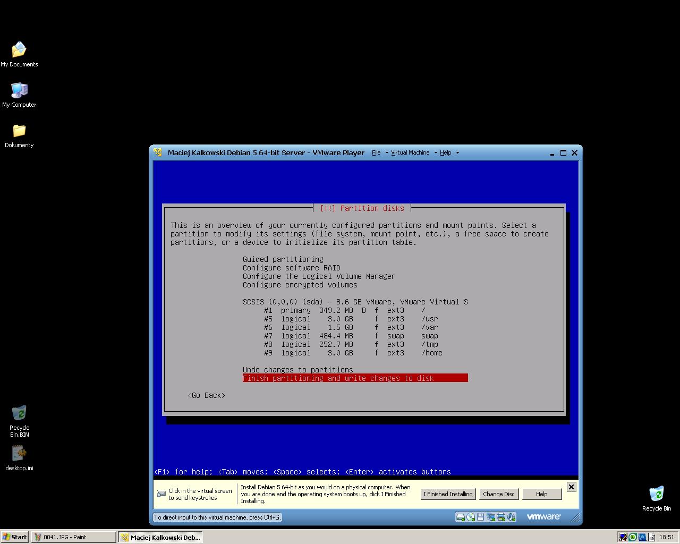Open the Virtual Machine menu
This screenshot has width=680, height=544.
414,152
